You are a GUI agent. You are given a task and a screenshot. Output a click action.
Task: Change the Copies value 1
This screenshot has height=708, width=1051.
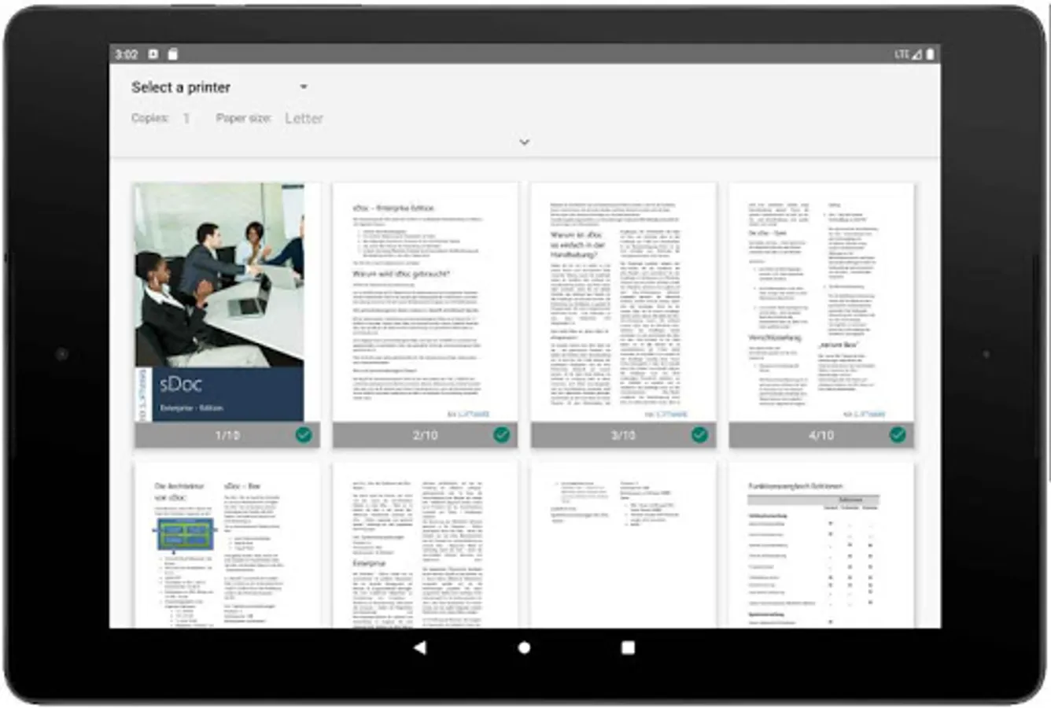pyautogui.click(x=186, y=118)
